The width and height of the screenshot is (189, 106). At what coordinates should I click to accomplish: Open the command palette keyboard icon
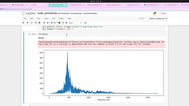(x=85, y=23)
